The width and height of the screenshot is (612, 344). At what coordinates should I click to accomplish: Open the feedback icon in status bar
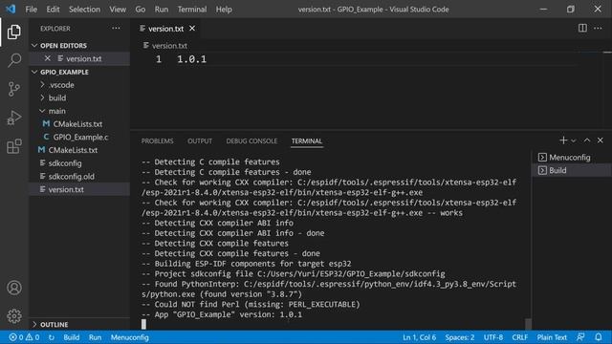pos(580,337)
